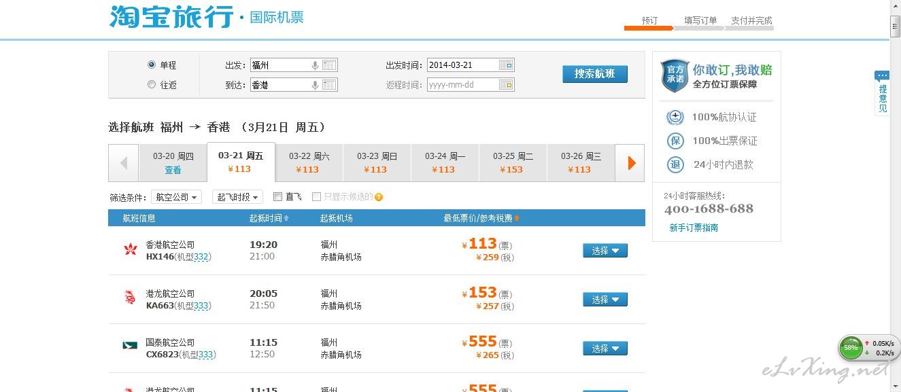
Task: Click 香港航空公司 airline name
Action: pyautogui.click(x=170, y=245)
